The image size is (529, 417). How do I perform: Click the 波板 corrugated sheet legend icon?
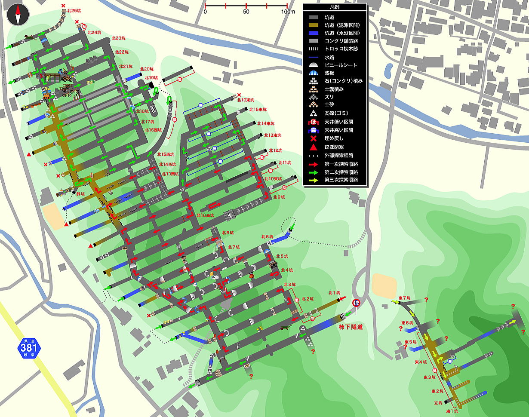click(x=314, y=73)
